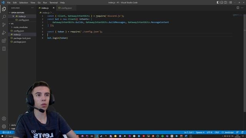Click VS Code icon in Windows taskbar

[96, 136]
